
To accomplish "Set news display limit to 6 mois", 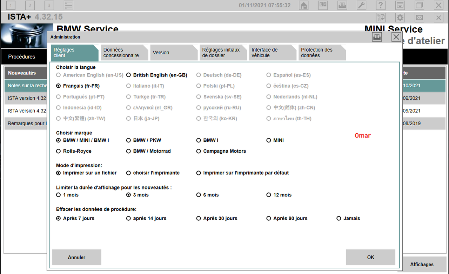I will pos(208,195).
